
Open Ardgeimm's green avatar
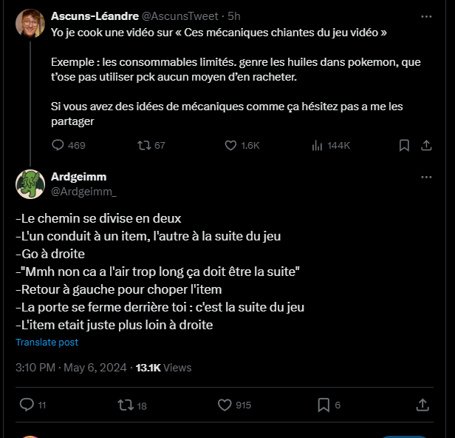pyautogui.click(x=30, y=184)
